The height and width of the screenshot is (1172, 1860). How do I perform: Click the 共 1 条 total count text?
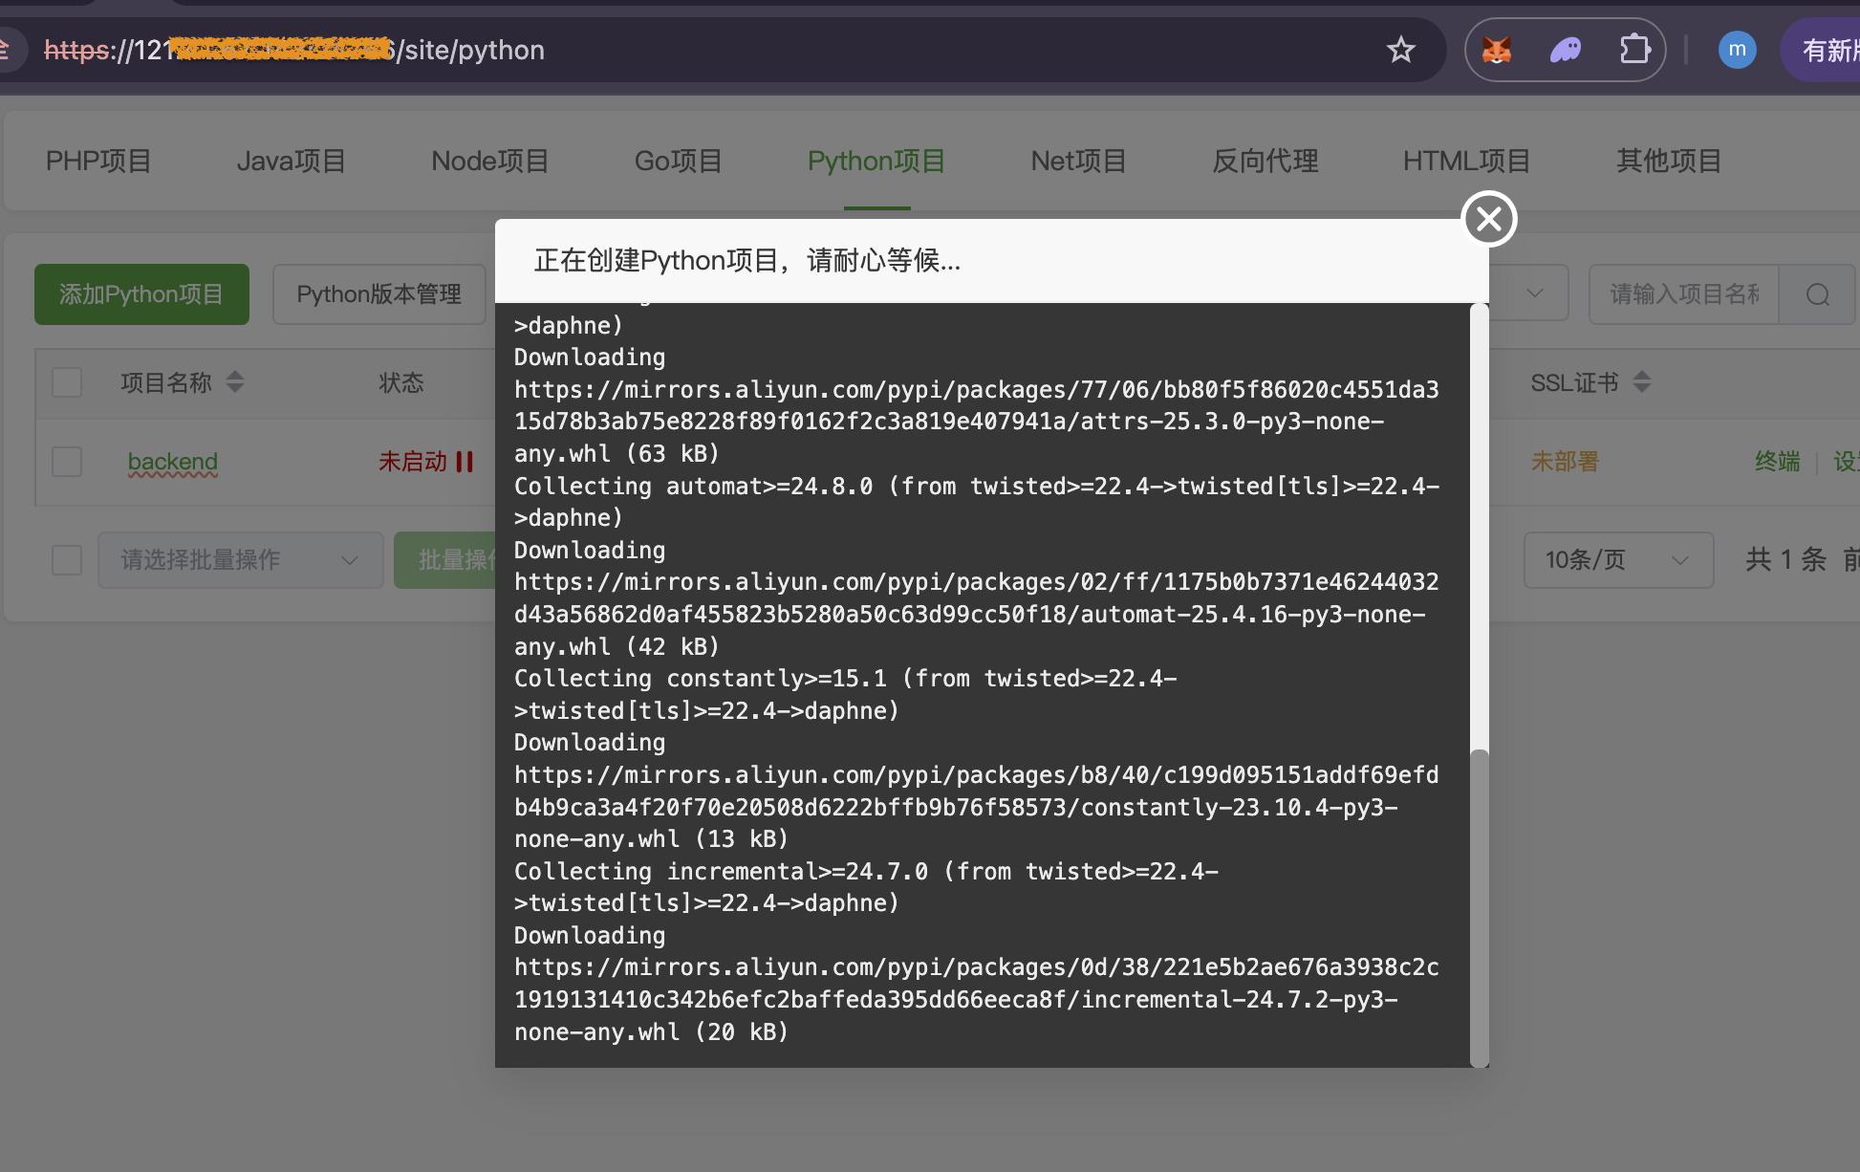(x=1786, y=560)
